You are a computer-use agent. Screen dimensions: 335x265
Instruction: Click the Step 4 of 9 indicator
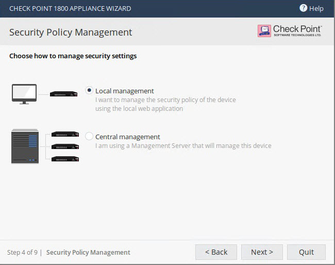click(x=23, y=253)
